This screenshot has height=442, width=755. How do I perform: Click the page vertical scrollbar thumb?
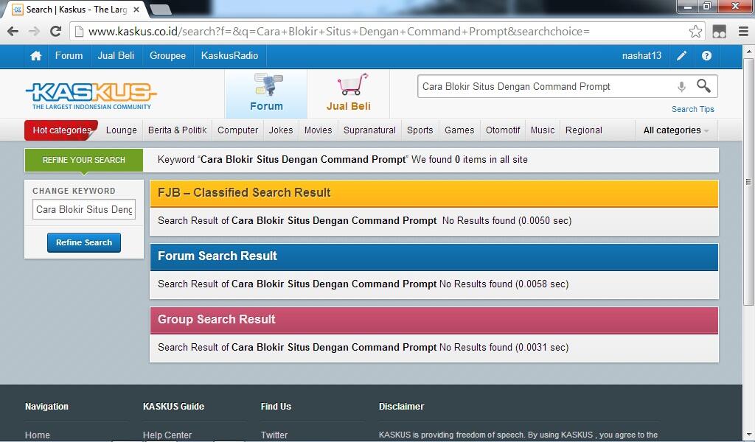748,181
